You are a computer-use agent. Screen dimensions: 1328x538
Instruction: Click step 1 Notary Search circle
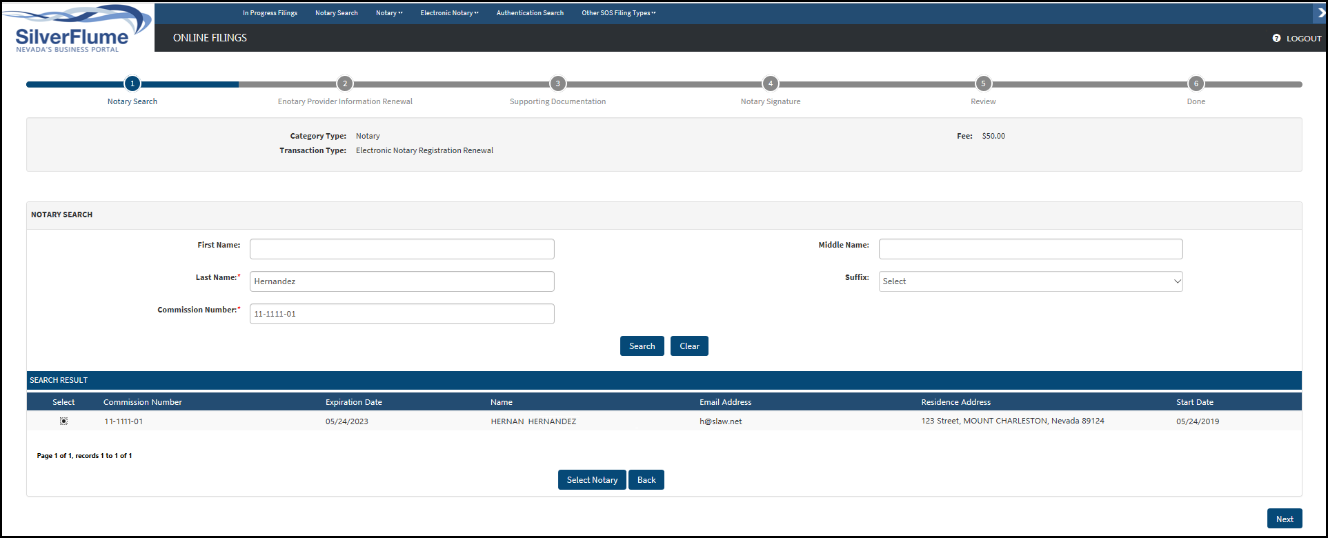tap(132, 83)
